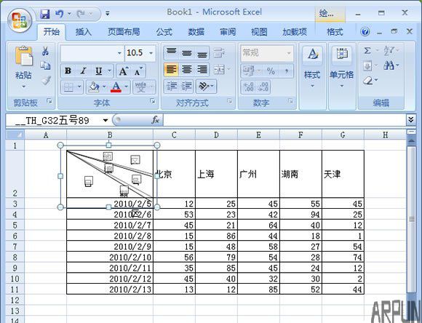Click Increase Indent icon
422x323 pixels.
pos(186,86)
